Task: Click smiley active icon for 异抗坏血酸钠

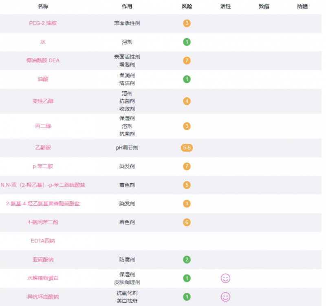Action: (x=225, y=297)
